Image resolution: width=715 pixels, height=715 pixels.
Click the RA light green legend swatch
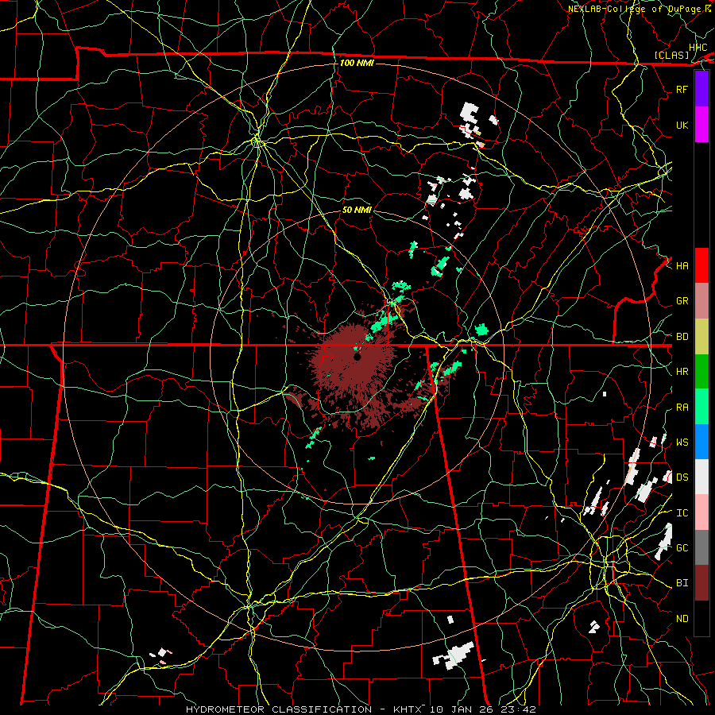point(701,407)
